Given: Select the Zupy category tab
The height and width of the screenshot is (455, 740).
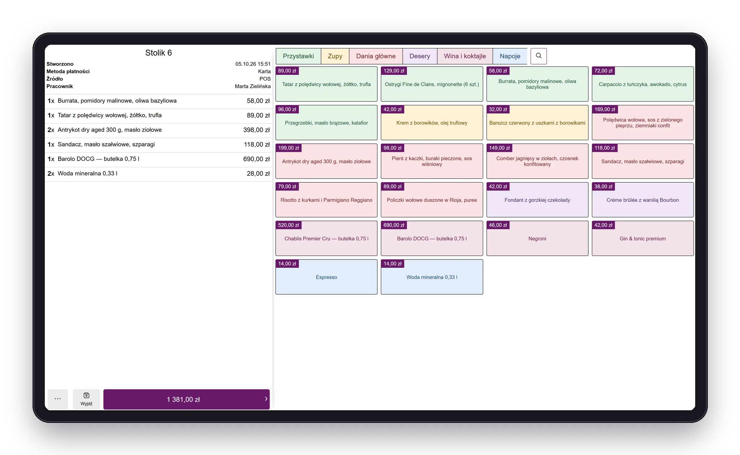Looking at the screenshot, I should point(335,56).
